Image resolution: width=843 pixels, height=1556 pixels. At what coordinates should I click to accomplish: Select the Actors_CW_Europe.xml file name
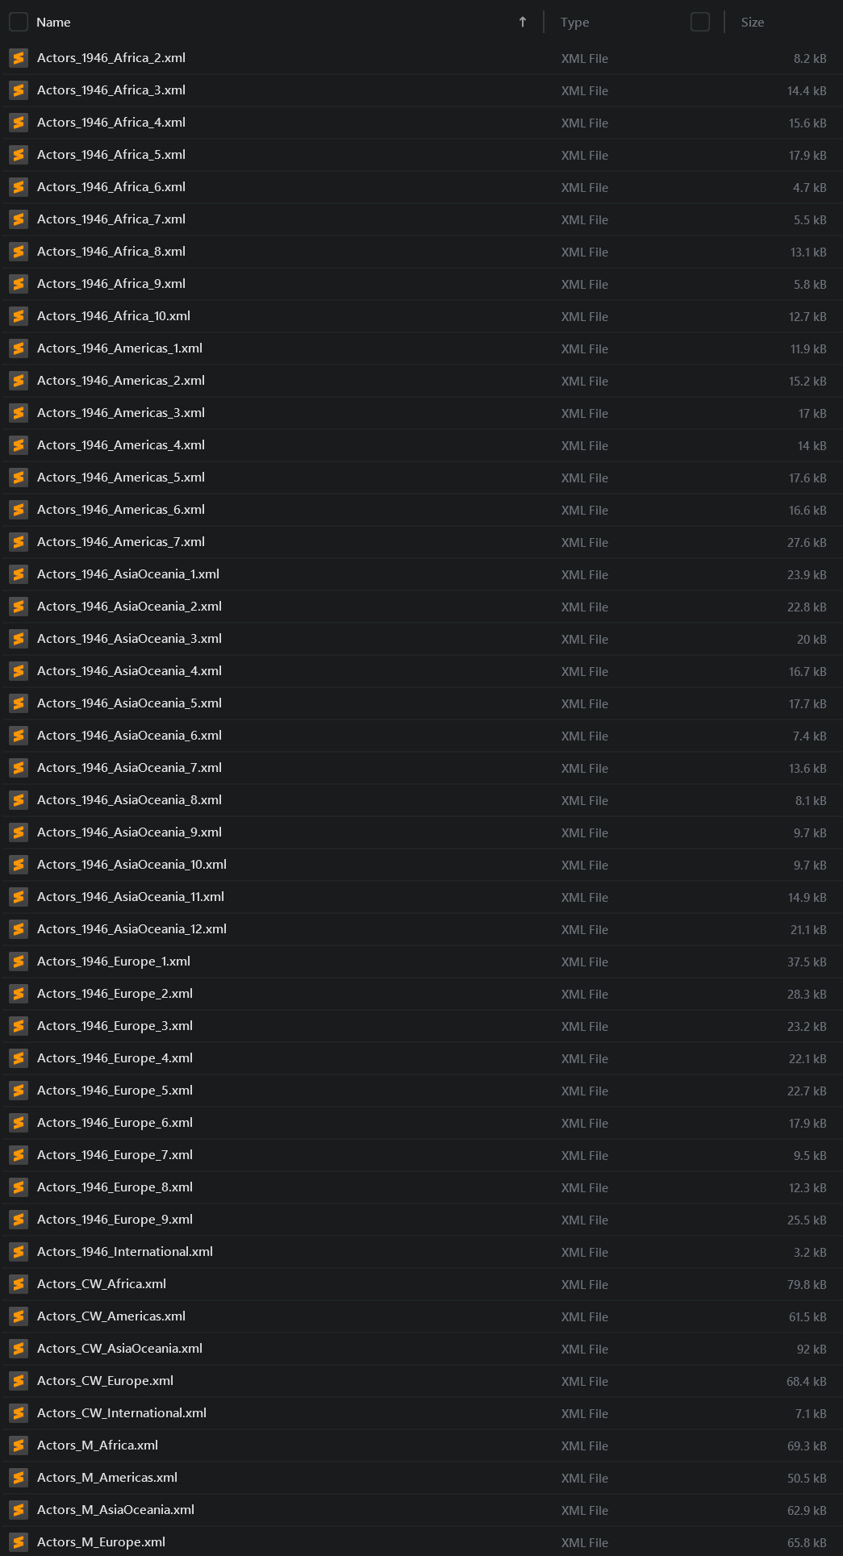105,1381
